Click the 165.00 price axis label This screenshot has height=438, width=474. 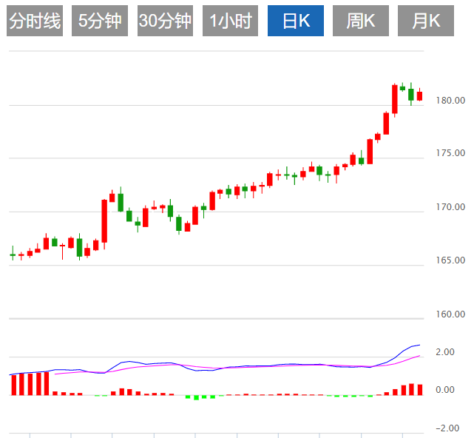(x=450, y=261)
